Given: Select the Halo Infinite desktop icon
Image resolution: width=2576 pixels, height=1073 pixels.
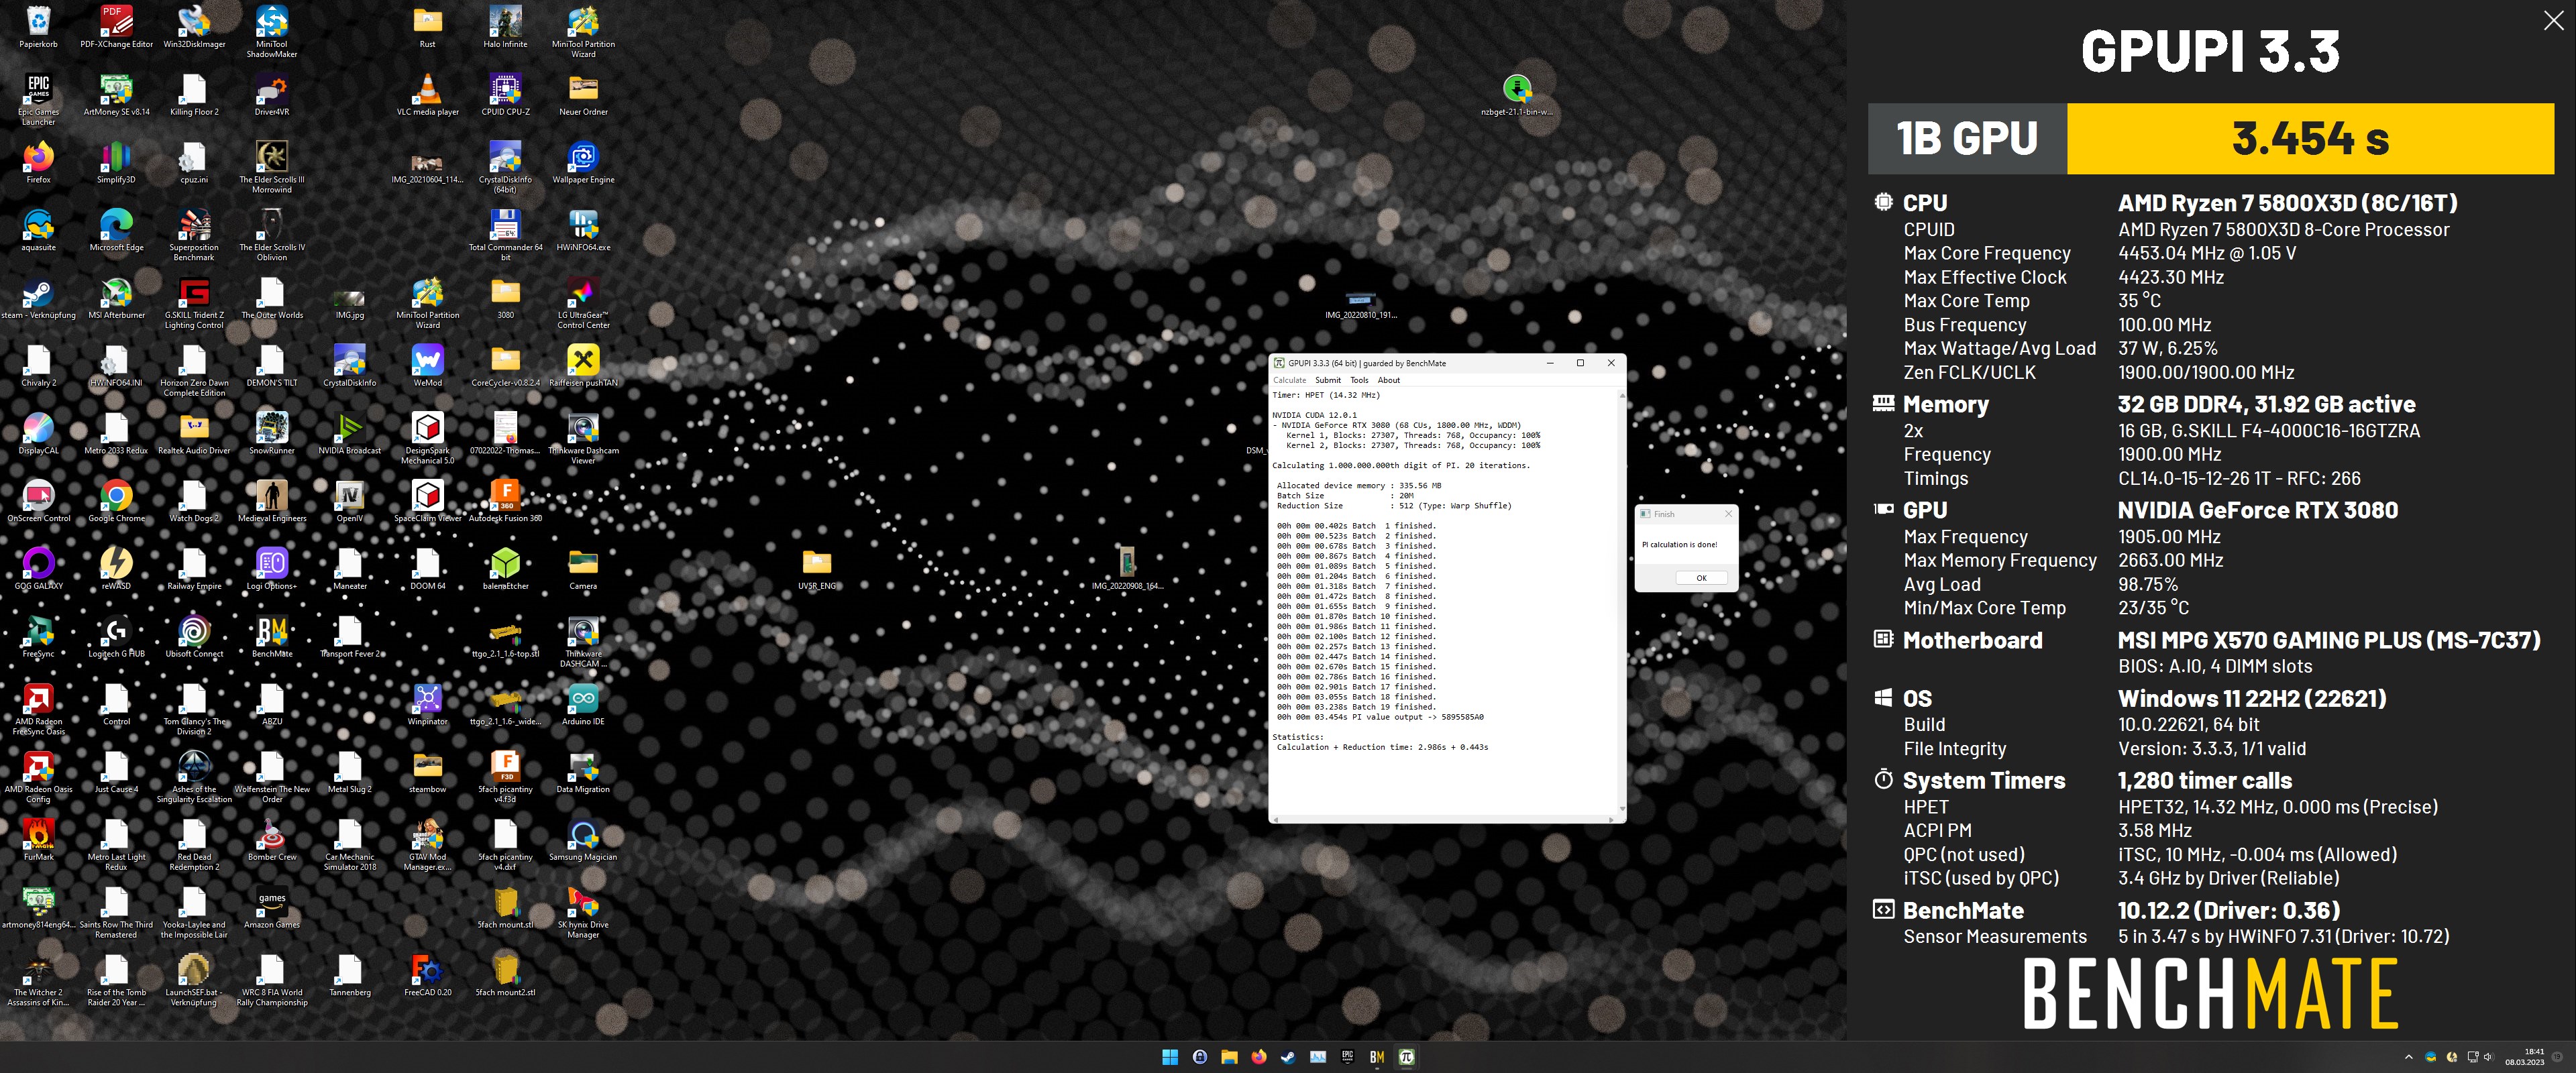Looking at the screenshot, I should coord(505,27).
